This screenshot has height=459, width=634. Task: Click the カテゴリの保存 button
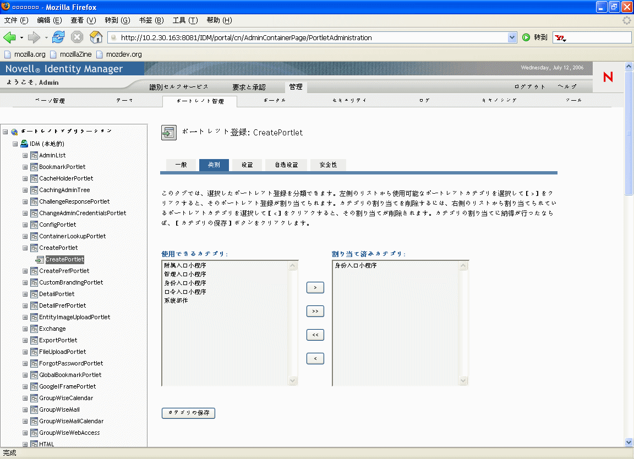pyautogui.click(x=188, y=413)
